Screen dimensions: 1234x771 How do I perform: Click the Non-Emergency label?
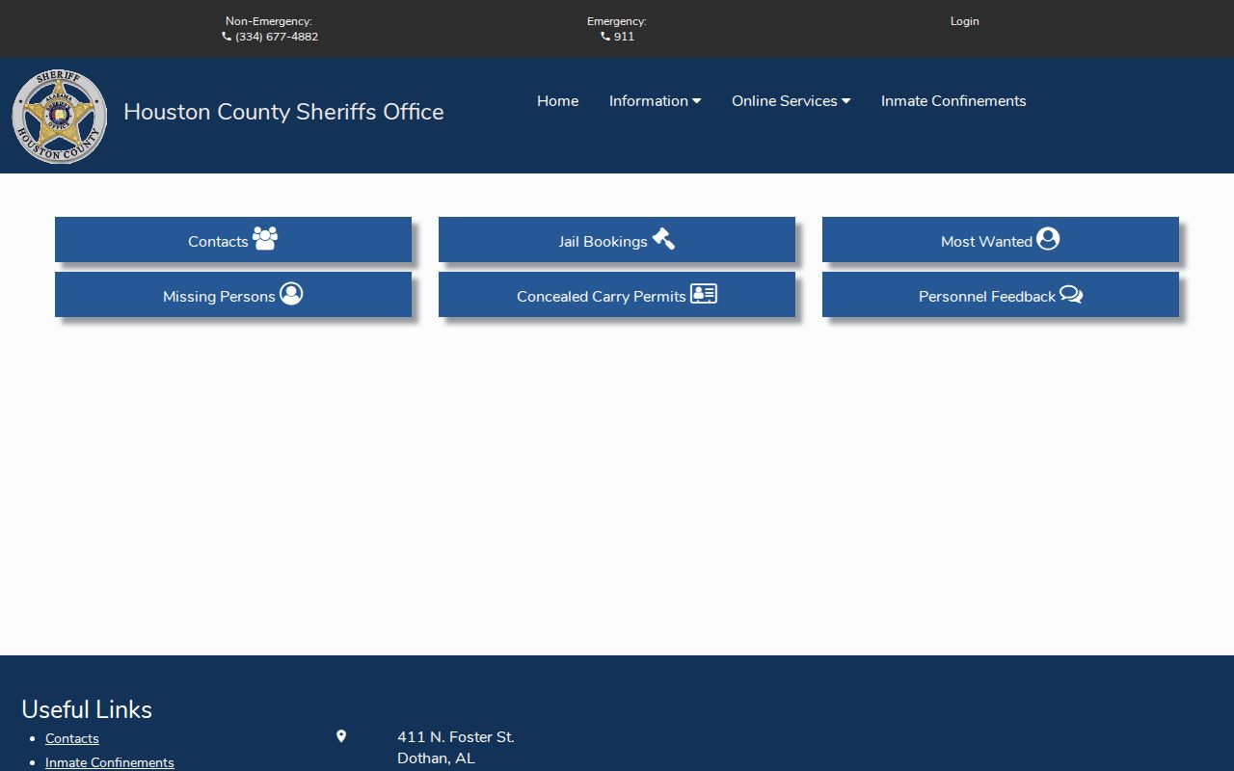(x=269, y=21)
